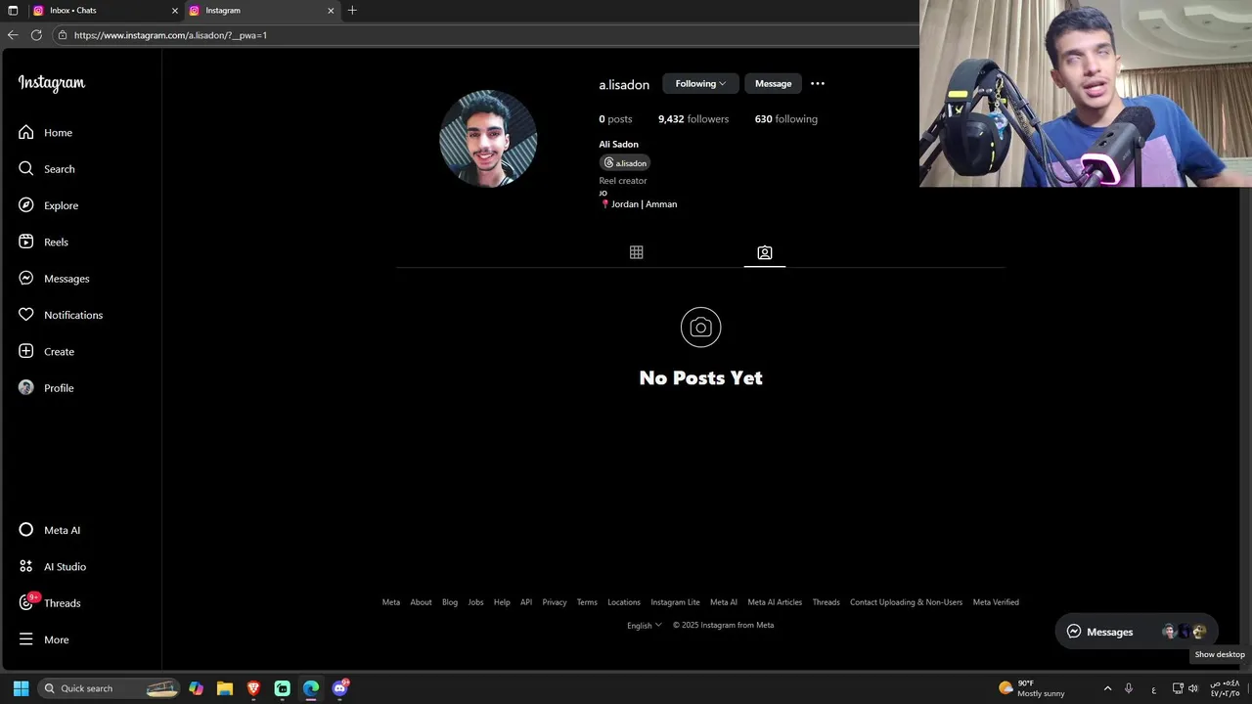The width and height of the screenshot is (1252, 704).
Task: Open the Meta AI Articles footer link
Action: coord(775,602)
